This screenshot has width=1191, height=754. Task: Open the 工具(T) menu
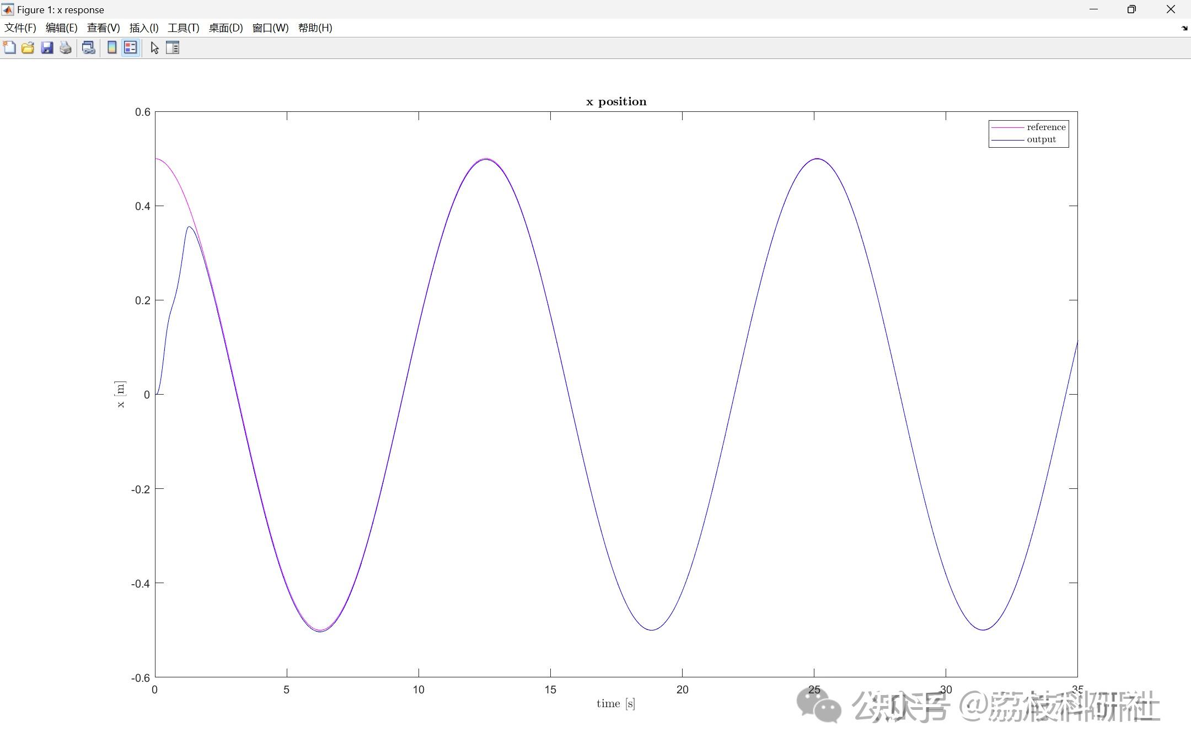click(184, 28)
